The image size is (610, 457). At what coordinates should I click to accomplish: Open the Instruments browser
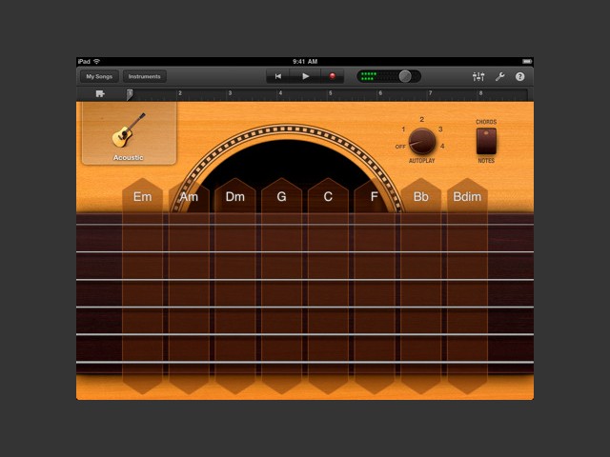tap(144, 76)
